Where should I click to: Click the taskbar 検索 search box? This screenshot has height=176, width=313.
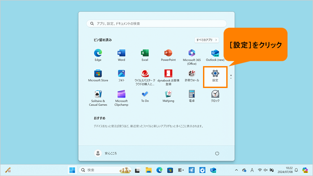105,170
